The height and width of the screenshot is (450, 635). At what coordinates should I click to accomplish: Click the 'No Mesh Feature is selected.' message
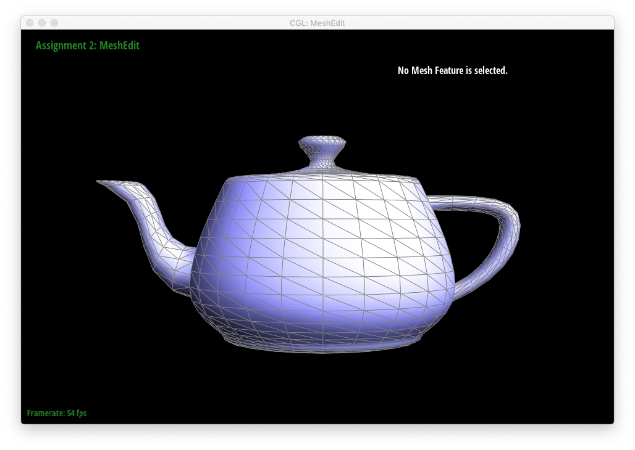click(x=452, y=70)
